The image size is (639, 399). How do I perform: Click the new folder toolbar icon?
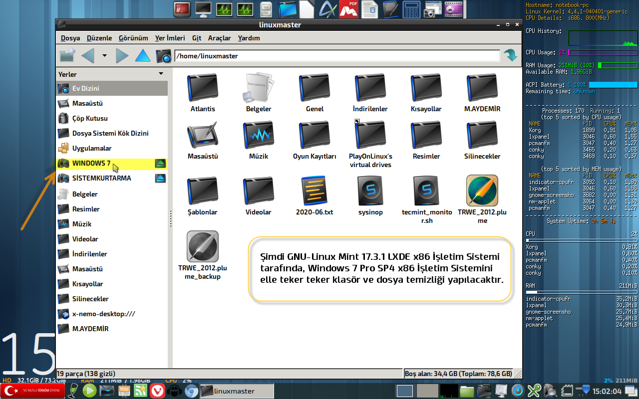pyautogui.click(x=67, y=55)
